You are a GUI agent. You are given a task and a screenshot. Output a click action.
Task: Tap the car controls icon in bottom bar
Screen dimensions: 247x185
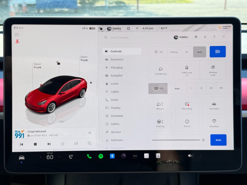22,158
